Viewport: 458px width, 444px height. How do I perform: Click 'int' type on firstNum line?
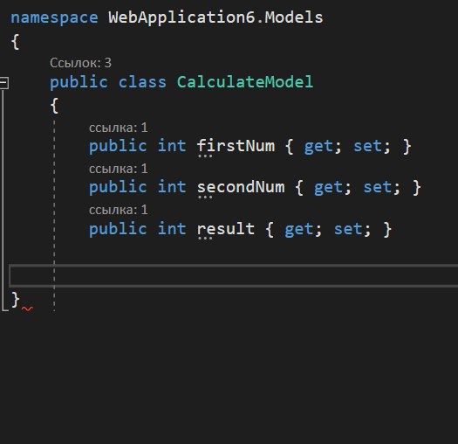[172, 146]
